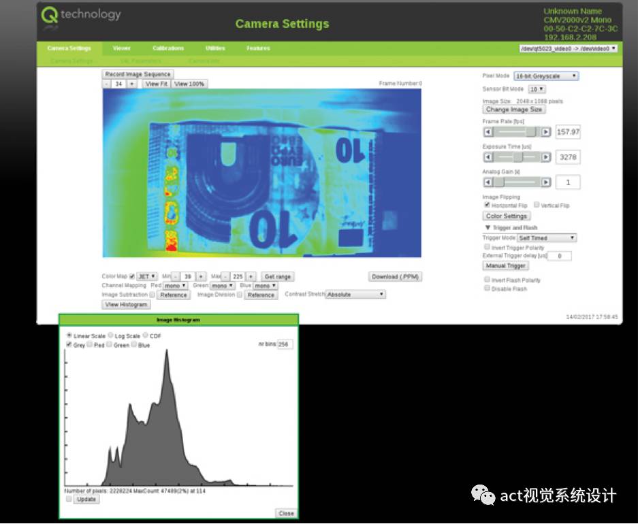Enable the Red histogram channel

pyautogui.click(x=89, y=344)
